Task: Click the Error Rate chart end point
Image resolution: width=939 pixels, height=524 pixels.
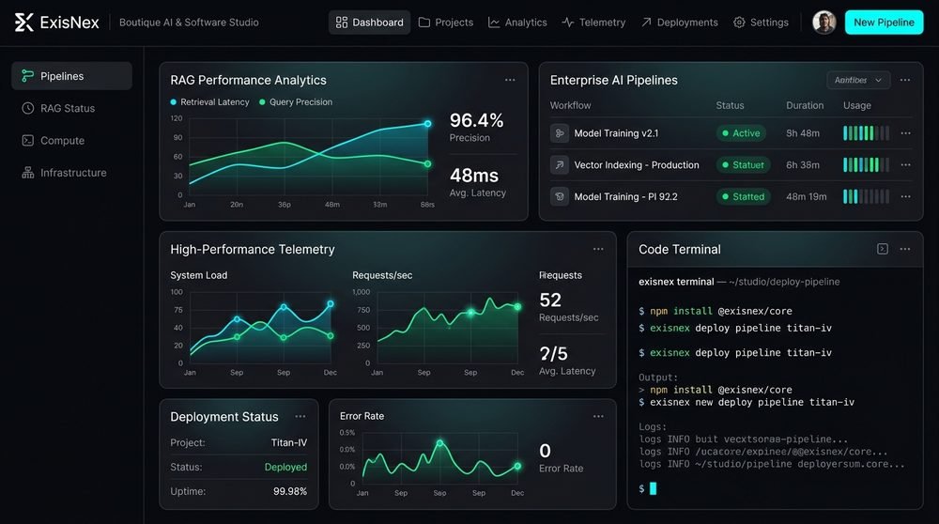Action: tap(517, 466)
